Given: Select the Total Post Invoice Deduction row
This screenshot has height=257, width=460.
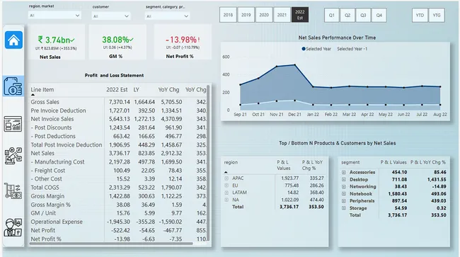Looking at the screenshot, I should coord(118,145).
